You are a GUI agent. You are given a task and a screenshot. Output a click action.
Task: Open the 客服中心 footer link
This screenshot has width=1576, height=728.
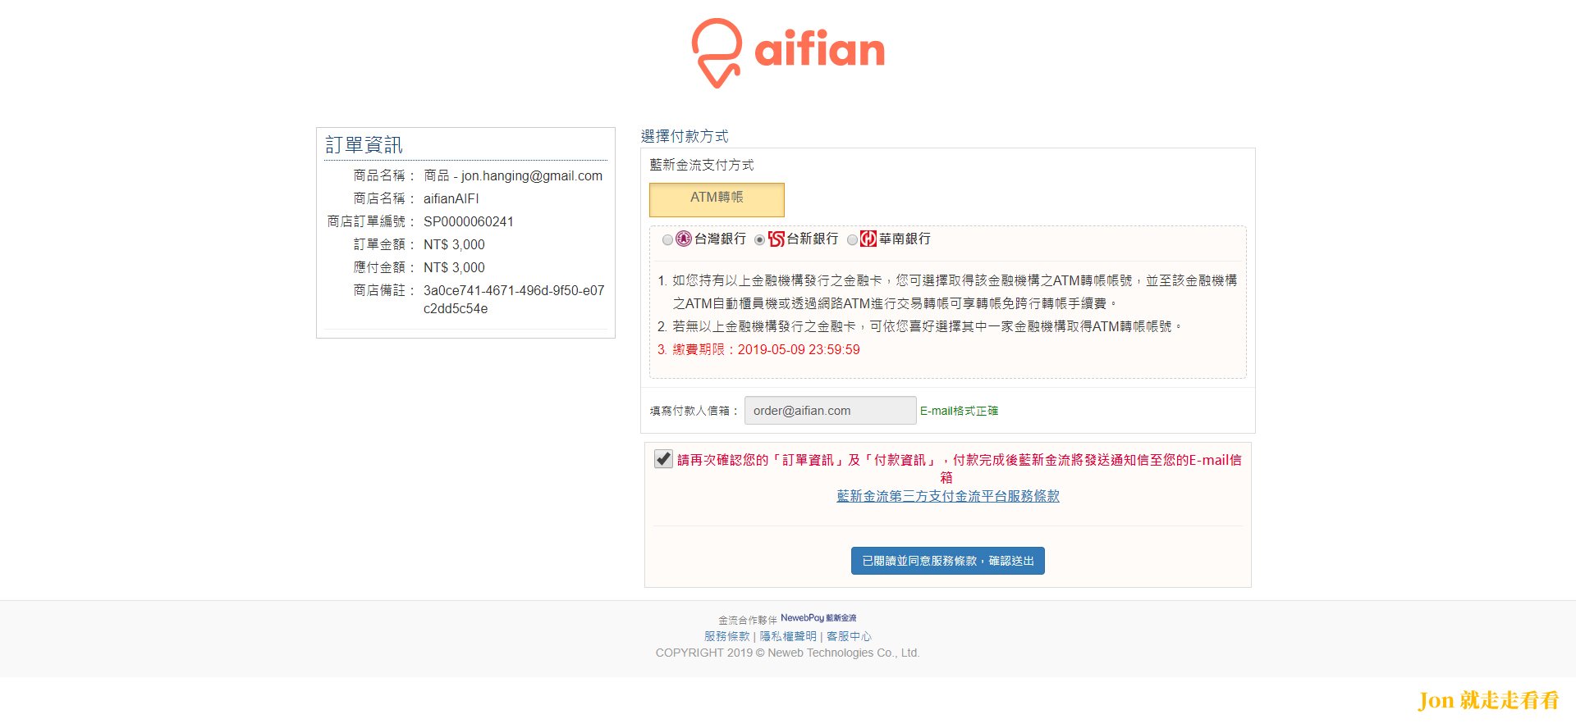coord(849,636)
